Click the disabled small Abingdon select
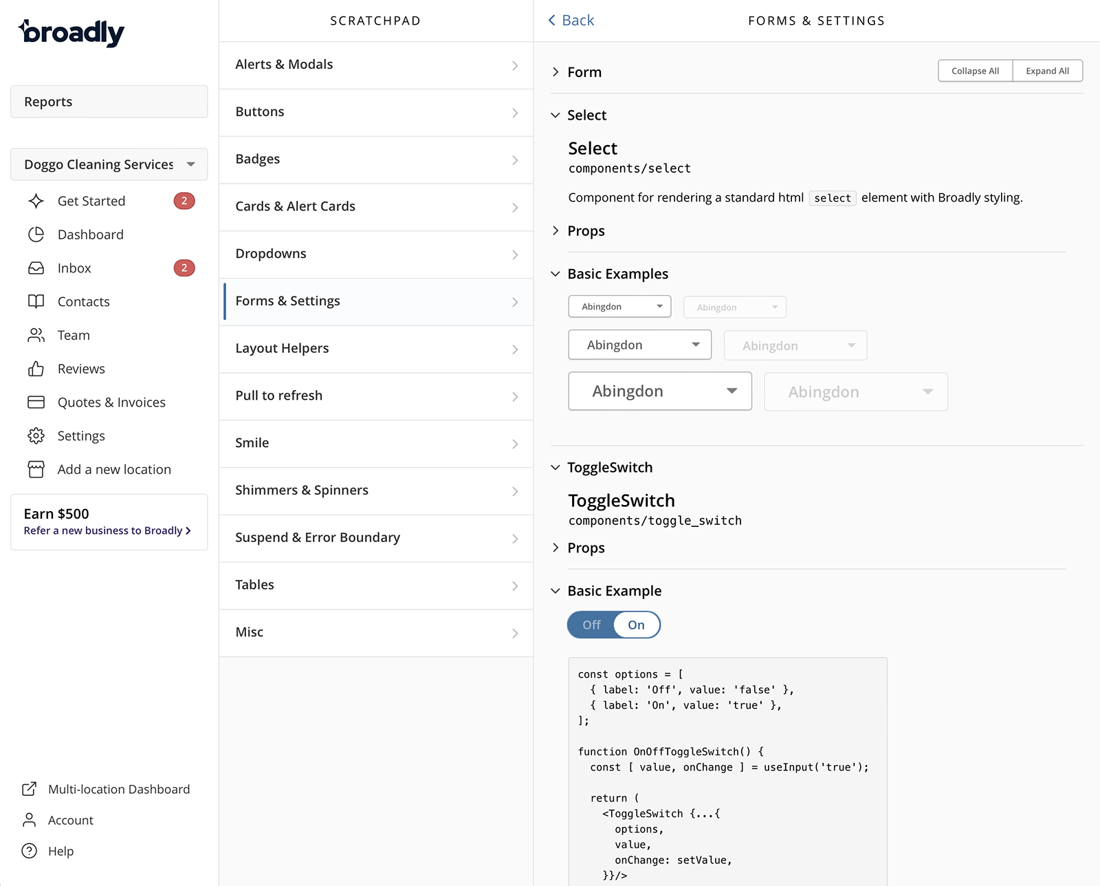Image resolution: width=1100 pixels, height=886 pixels. (x=734, y=307)
